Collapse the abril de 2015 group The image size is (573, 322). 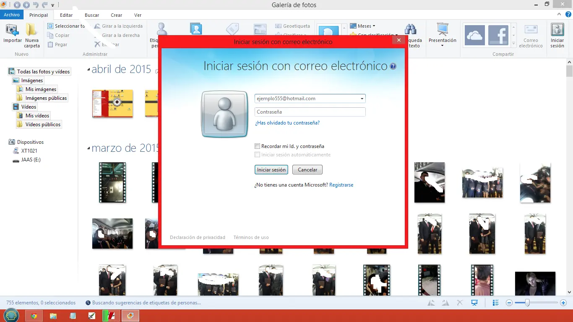coord(89,70)
